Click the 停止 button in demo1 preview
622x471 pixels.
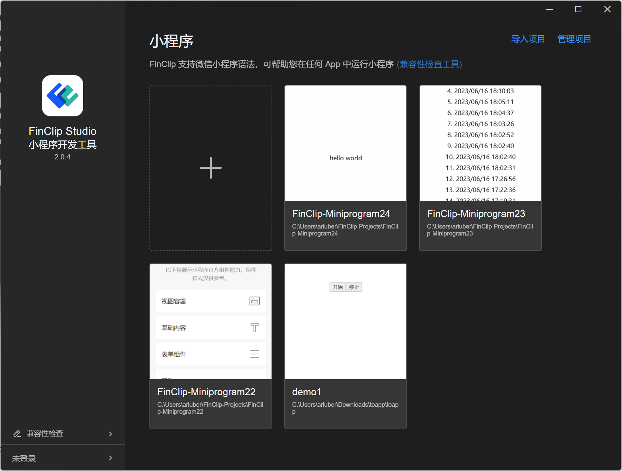(354, 287)
